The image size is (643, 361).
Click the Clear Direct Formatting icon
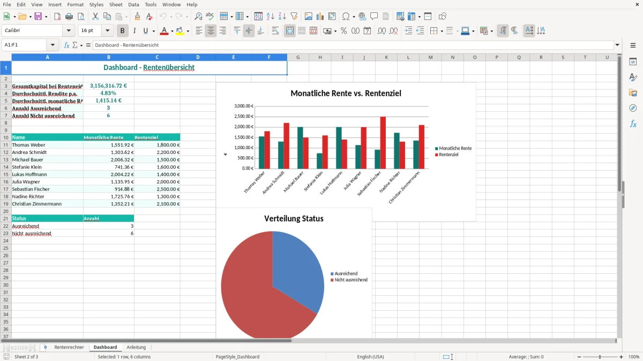pyautogui.click(x=149, y=17)
